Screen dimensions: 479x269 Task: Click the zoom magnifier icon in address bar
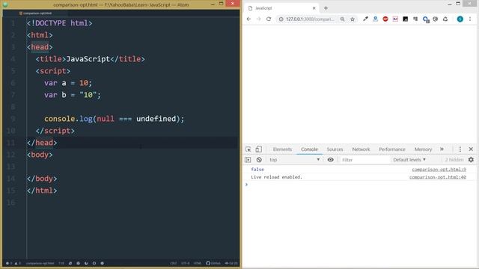coord(343,19)
